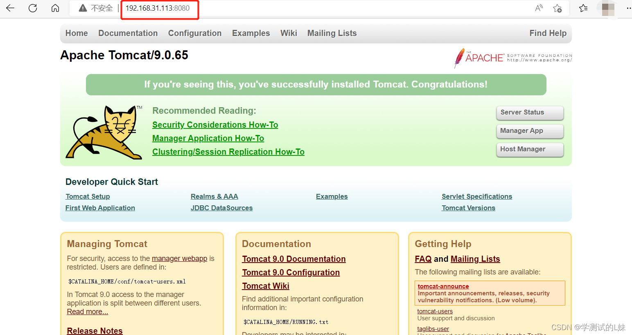Click the Apache Software Foundation logo
This screenshot has width=632, height=335.
tap(513, 58)
